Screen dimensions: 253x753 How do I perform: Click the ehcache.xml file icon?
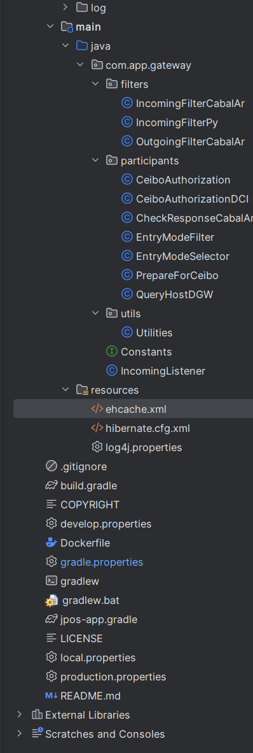pos(97,409)
